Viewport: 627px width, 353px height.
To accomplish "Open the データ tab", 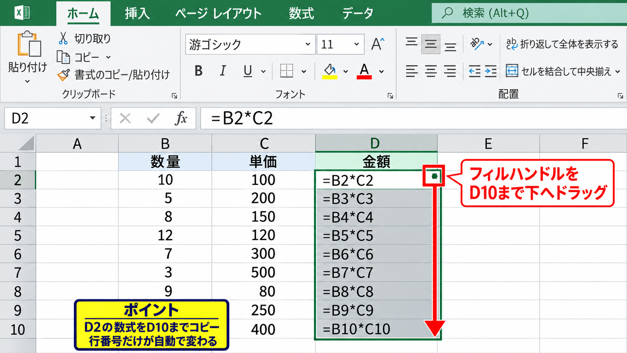I will [x=358, y=14].
